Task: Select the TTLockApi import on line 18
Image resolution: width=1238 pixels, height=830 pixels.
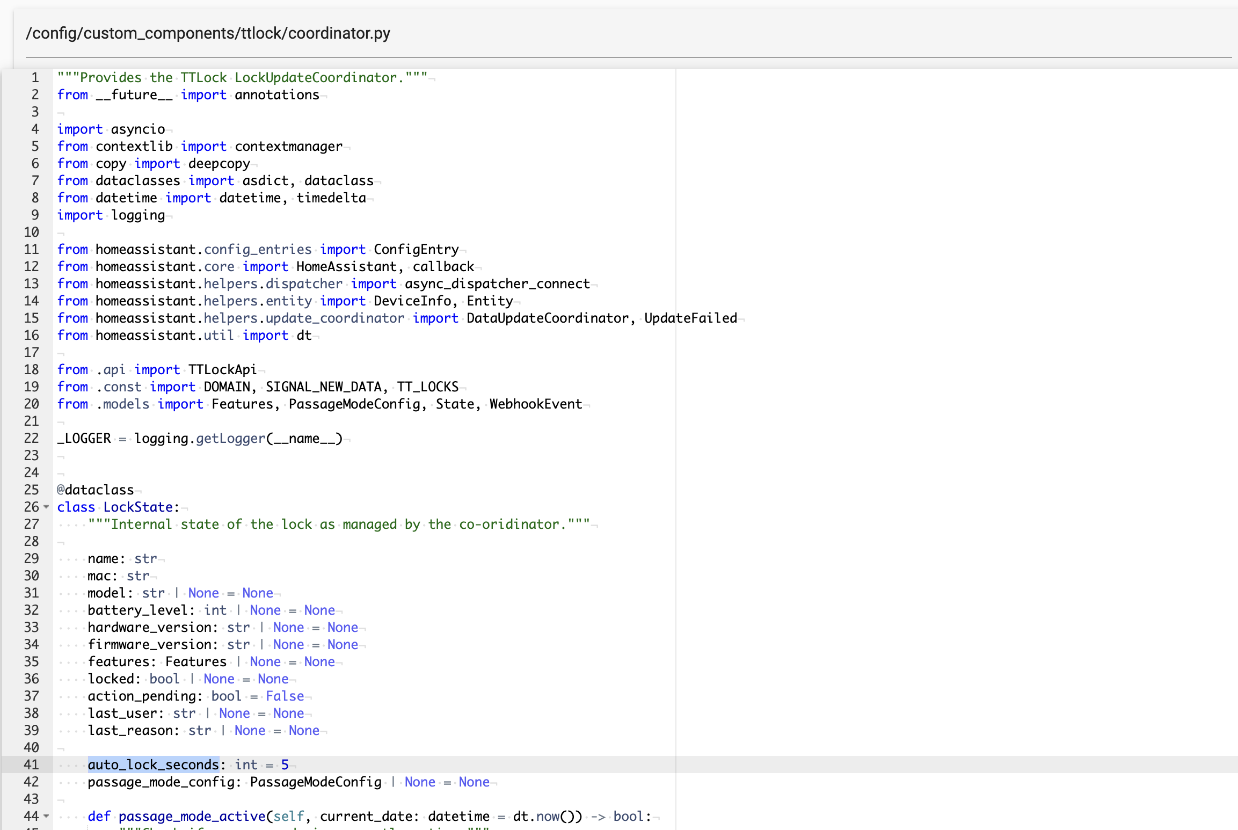Action: 223,369
